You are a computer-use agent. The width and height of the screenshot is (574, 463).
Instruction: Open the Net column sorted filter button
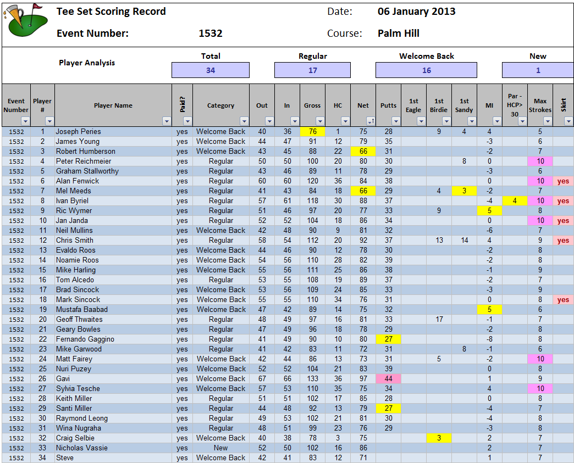(370, 121)
